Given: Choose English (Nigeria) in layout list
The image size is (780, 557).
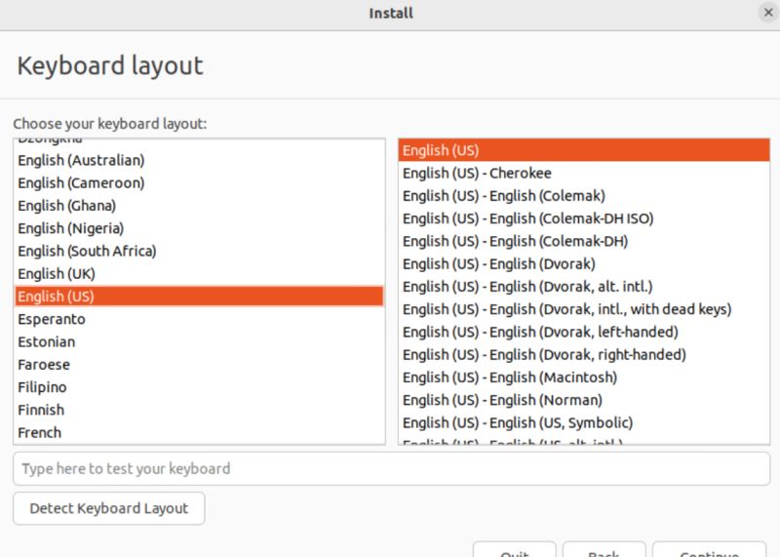Looking at the screenshot, I should 199,228.
